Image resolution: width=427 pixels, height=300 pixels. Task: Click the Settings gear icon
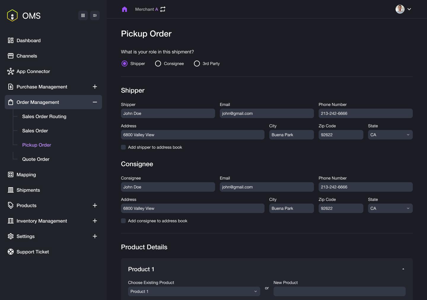[11, 236]
